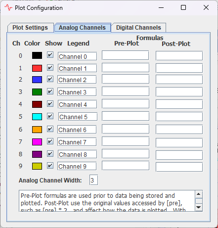Maximize the Plot Configuration window
This screenshot has width=218, height=228.
183,7
